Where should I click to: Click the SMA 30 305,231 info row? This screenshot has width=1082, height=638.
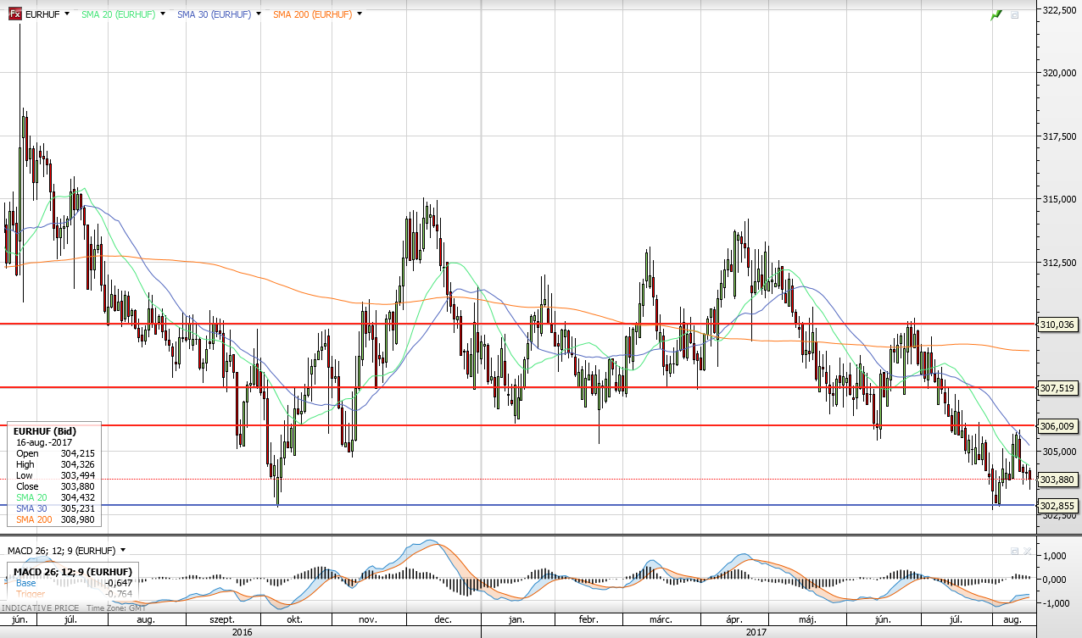(x=55, y=508)
